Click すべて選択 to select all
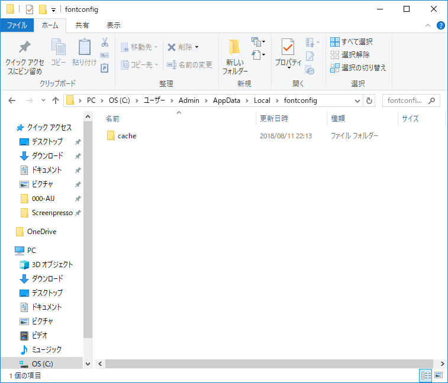Image resolution: width=448 pixels, height=383 pixels. tap(352, 42)
